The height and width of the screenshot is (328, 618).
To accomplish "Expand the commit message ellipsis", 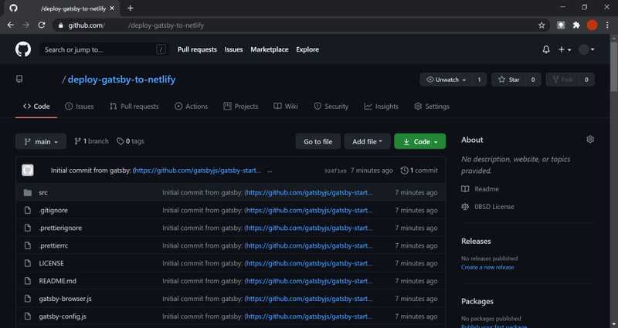I will (270, 171).
